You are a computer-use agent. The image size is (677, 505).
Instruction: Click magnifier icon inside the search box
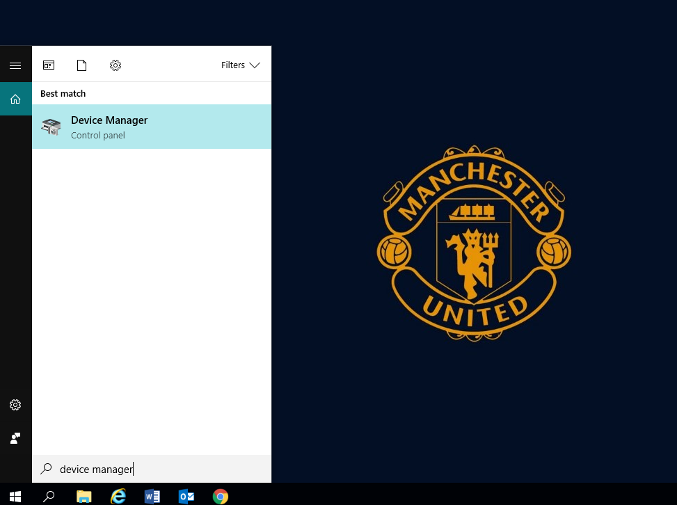(47, 470)
